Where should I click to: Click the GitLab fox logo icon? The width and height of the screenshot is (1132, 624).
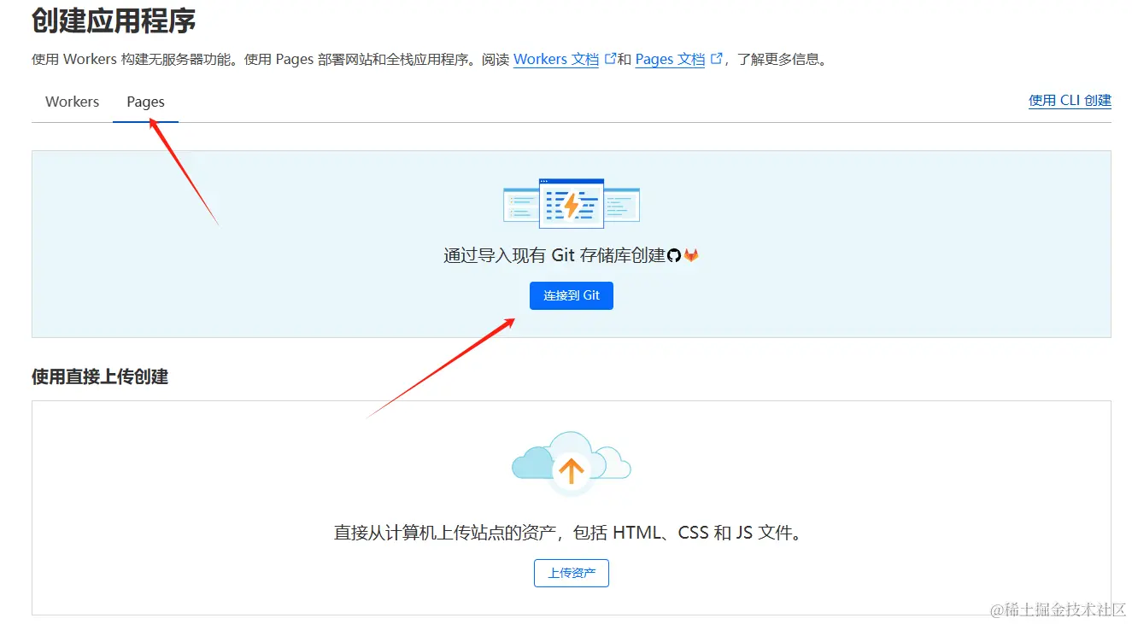click(691, 255)
